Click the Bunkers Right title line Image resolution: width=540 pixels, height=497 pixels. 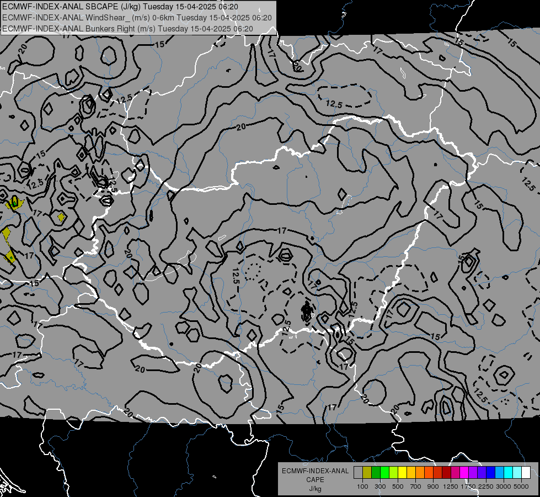128,29
